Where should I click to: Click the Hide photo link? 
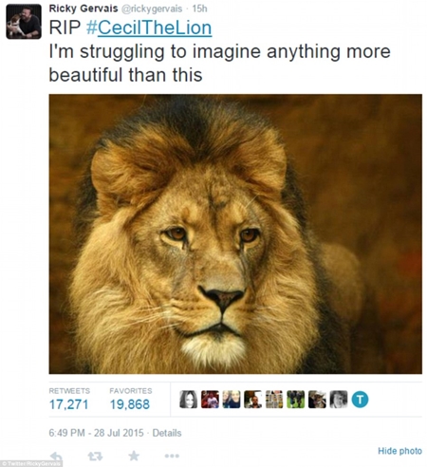click(399, 451)
